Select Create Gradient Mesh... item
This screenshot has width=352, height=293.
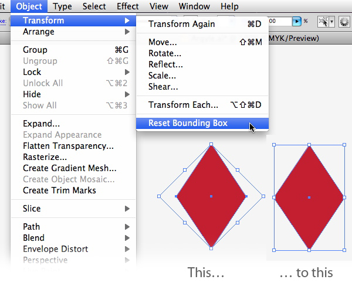tap(73, 168)
